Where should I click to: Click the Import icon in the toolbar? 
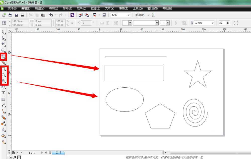[80, 15]
